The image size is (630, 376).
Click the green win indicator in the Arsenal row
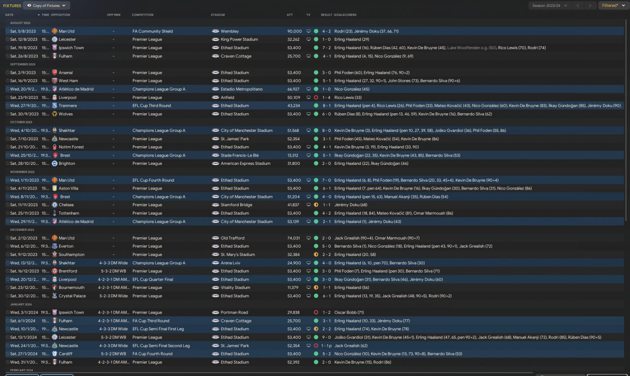(316, 72)
